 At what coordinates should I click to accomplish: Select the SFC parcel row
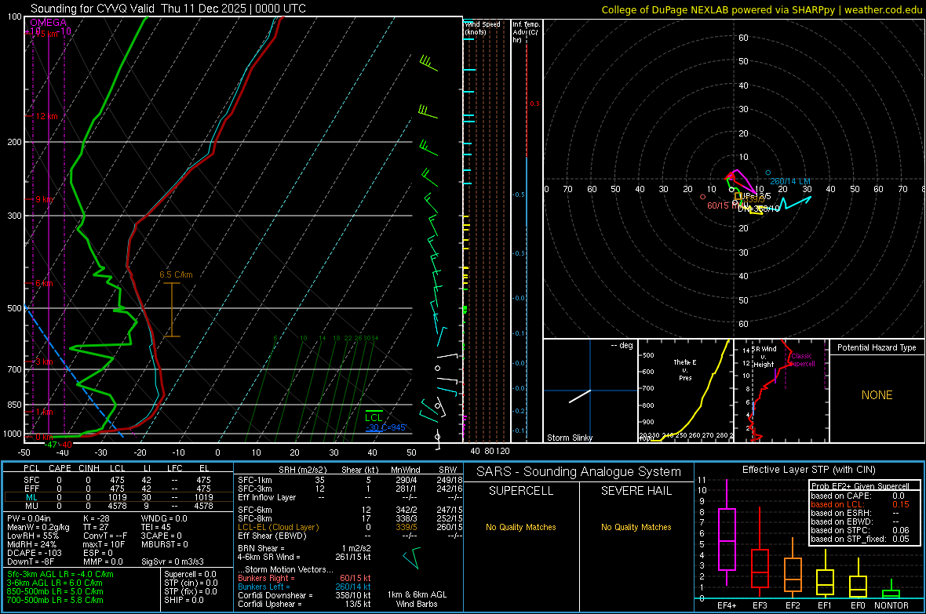click(x=118, y=480)
